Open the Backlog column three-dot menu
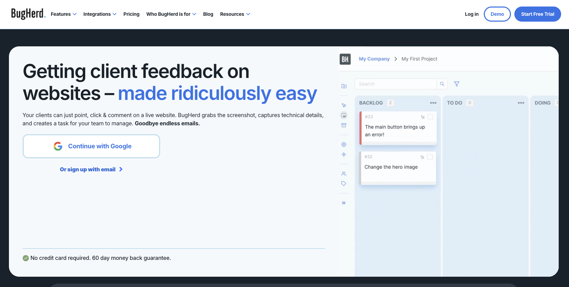 point(433,103)
